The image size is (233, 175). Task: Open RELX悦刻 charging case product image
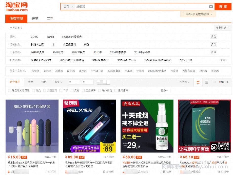coord(89,126)
